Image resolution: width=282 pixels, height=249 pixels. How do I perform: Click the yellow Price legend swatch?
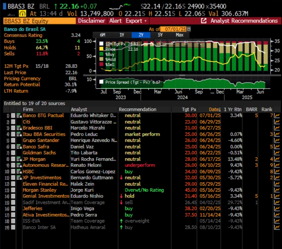click(102, 49)
